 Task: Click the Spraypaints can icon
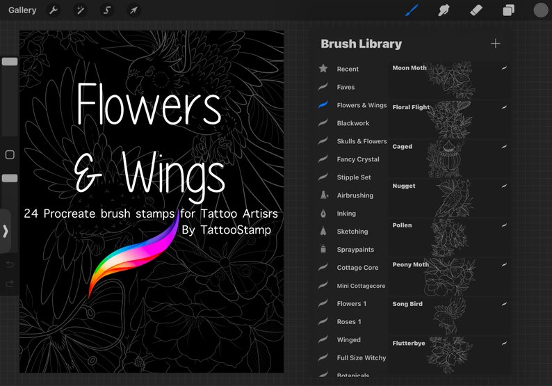pos(323,249)
